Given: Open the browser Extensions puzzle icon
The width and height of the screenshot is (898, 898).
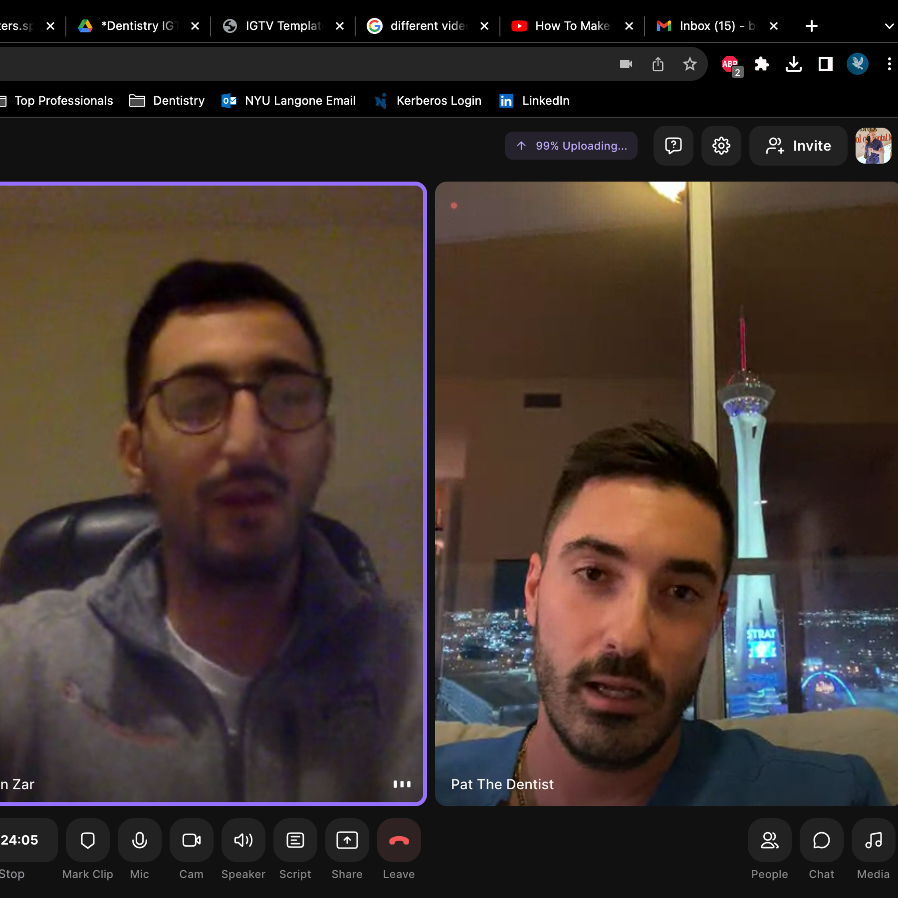Looking at the screenshot, I should coord(762,64).
